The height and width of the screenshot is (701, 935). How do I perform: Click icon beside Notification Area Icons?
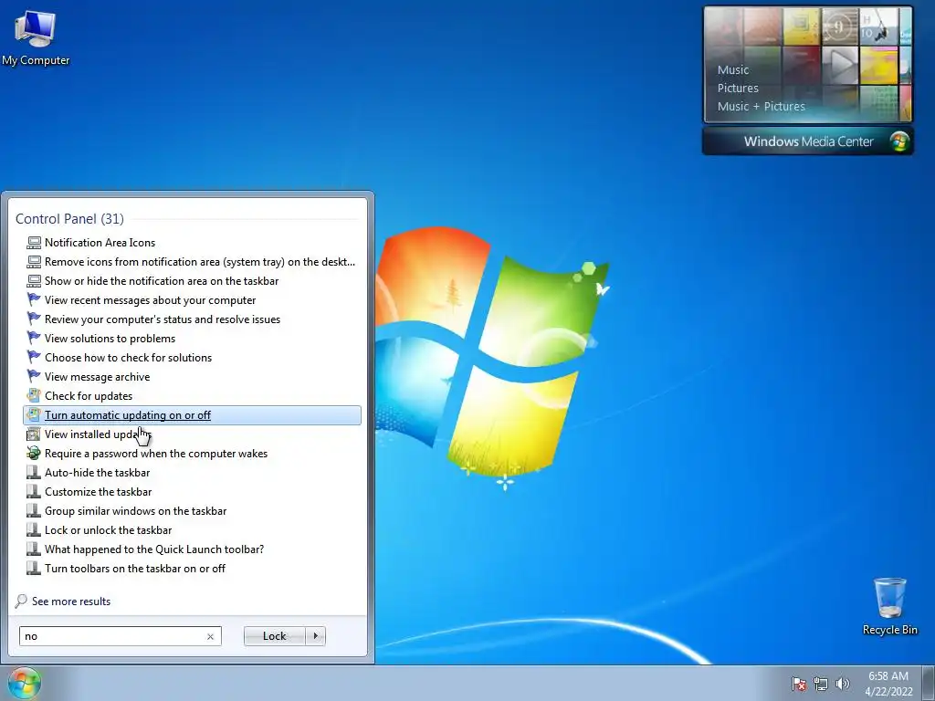point(34,243)
